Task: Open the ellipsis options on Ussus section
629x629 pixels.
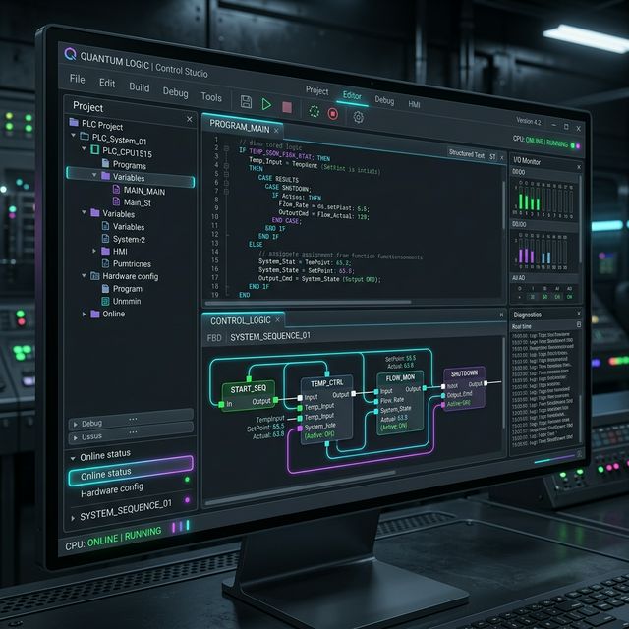Action: pos(134,432)
